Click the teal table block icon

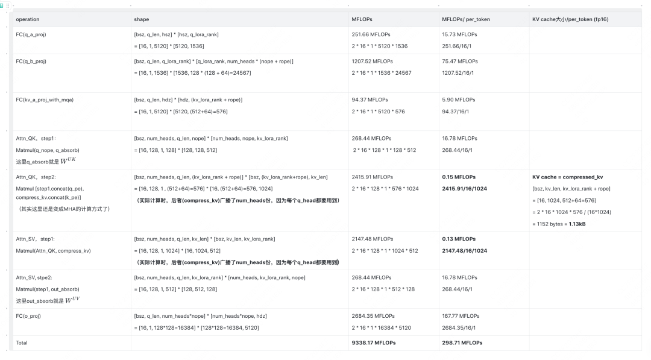pos(2,6)
